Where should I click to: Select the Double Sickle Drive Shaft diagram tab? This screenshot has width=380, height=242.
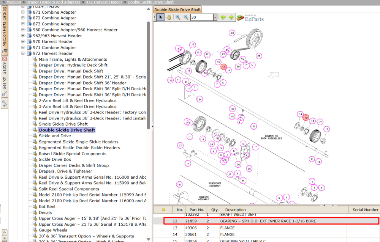click(177, 10)
